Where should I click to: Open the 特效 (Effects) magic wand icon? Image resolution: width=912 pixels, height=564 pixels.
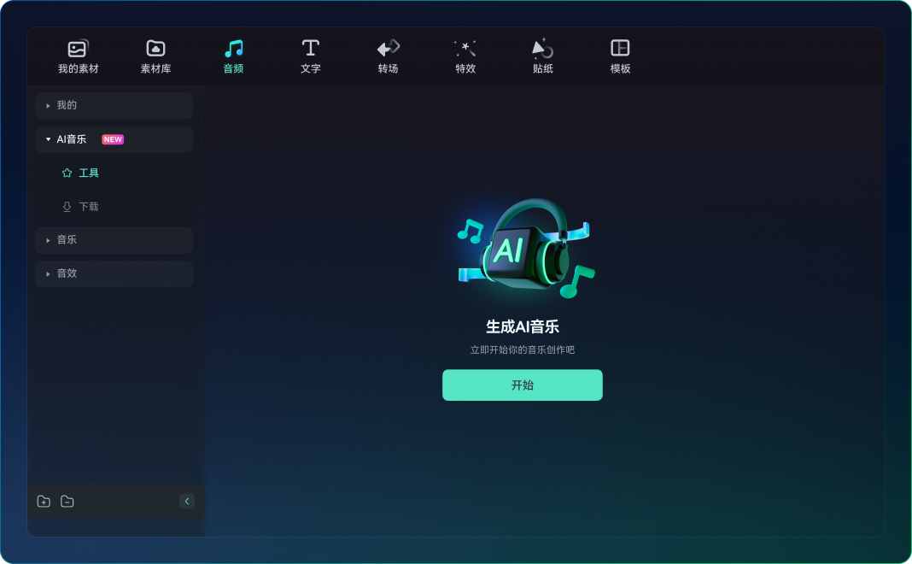(x=465, y=56)
